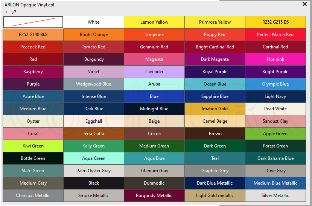Click the Cocoa swatch
The width and height of the screenshot is (312, 206).
click(154, 134)
